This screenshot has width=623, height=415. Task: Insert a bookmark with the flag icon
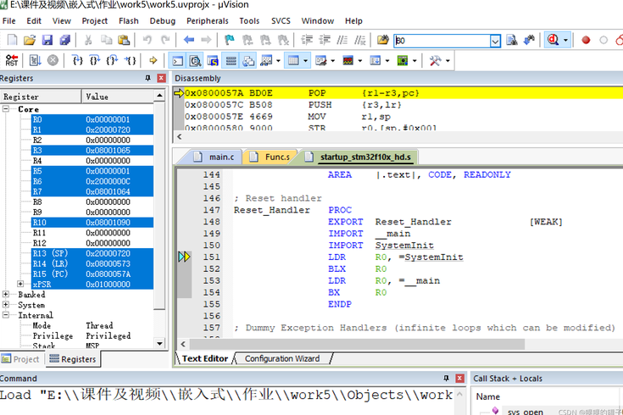point(229,40)
